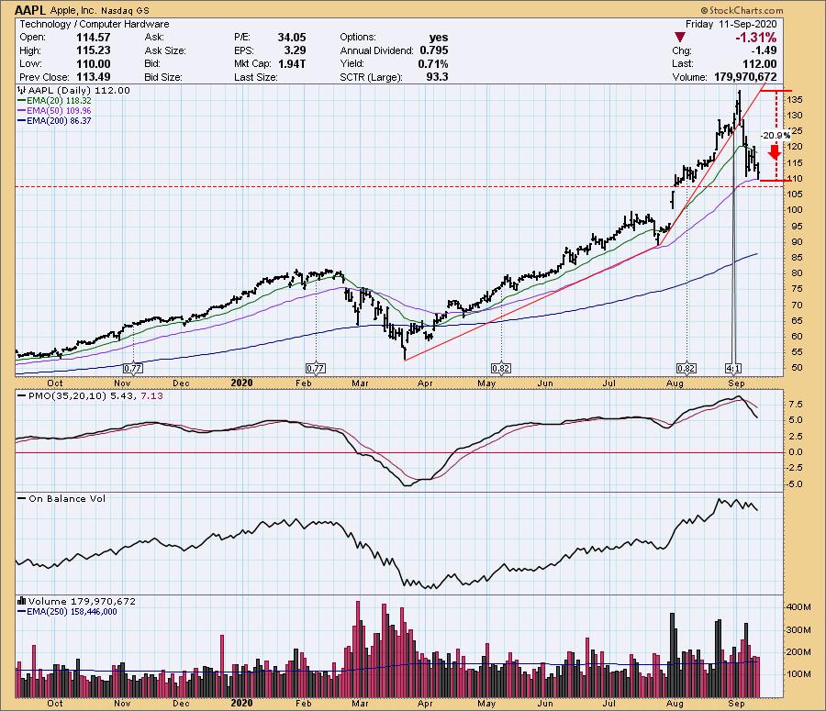This screenshot has height=711, width=826.
Task: Click the Low value 110.00
Action: [94, 63]
